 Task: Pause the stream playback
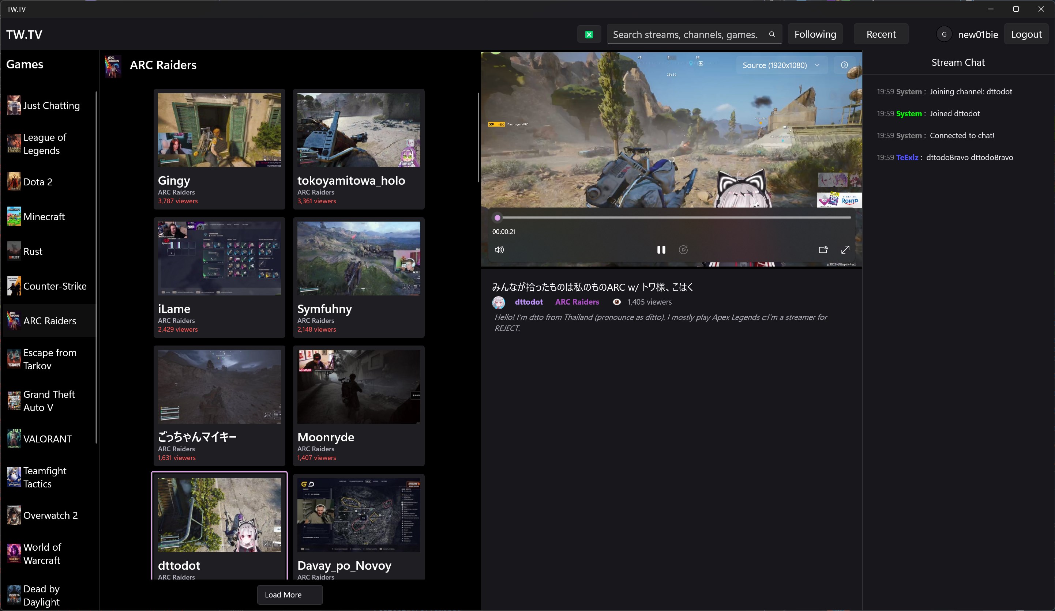point(661,250)
